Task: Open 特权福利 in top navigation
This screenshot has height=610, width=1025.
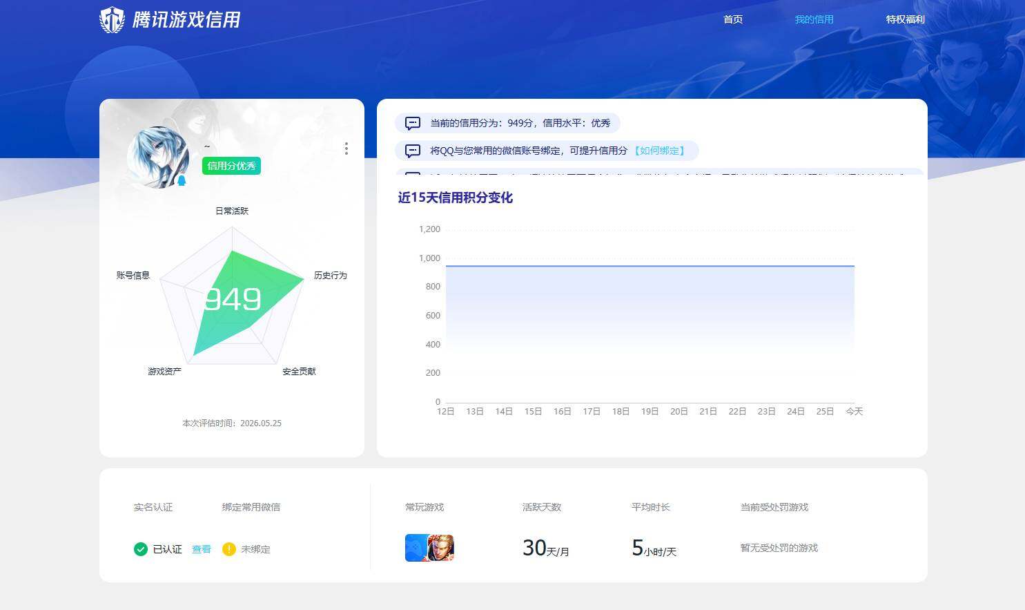Action: tap(905, 19)
